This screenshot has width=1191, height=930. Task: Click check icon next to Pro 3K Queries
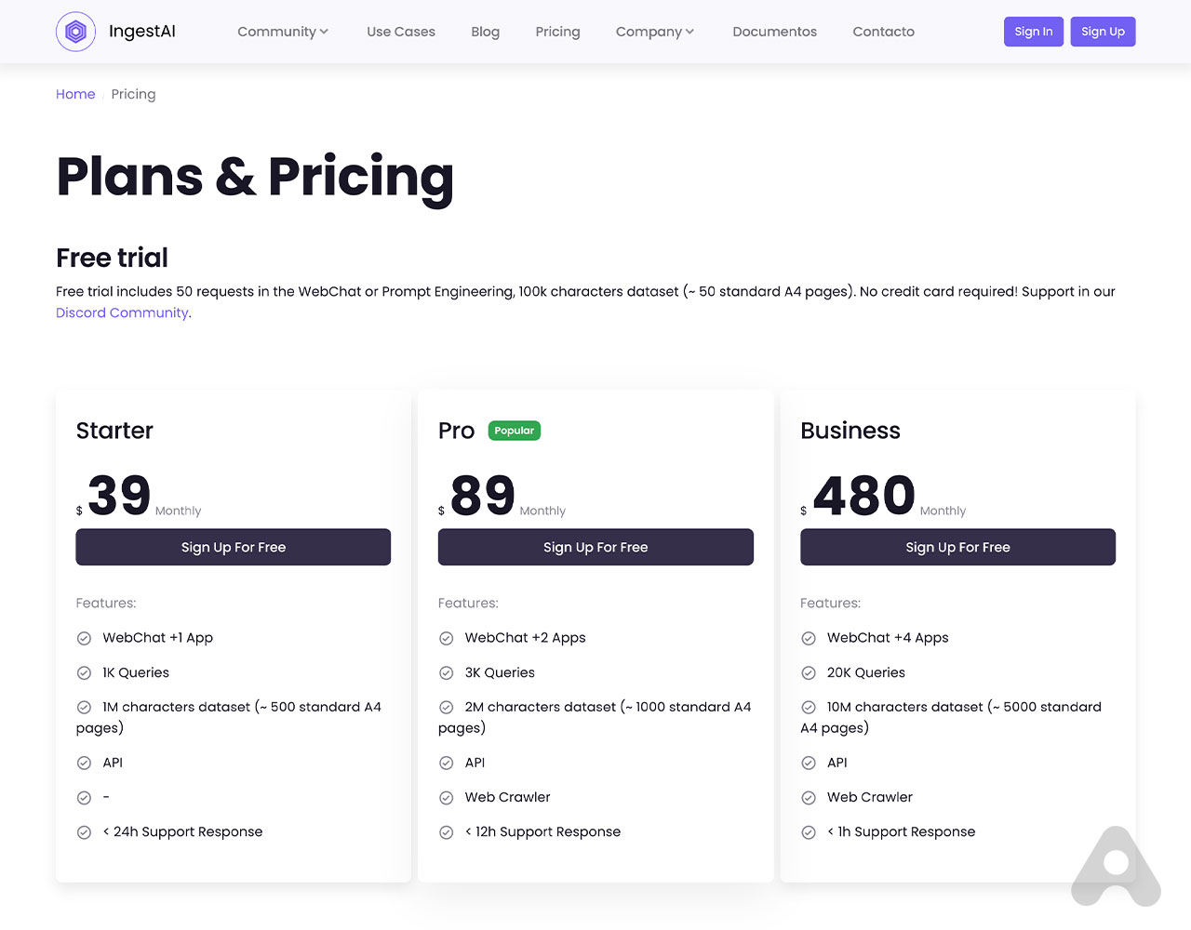pyautogui.click(x=446, y=672)
